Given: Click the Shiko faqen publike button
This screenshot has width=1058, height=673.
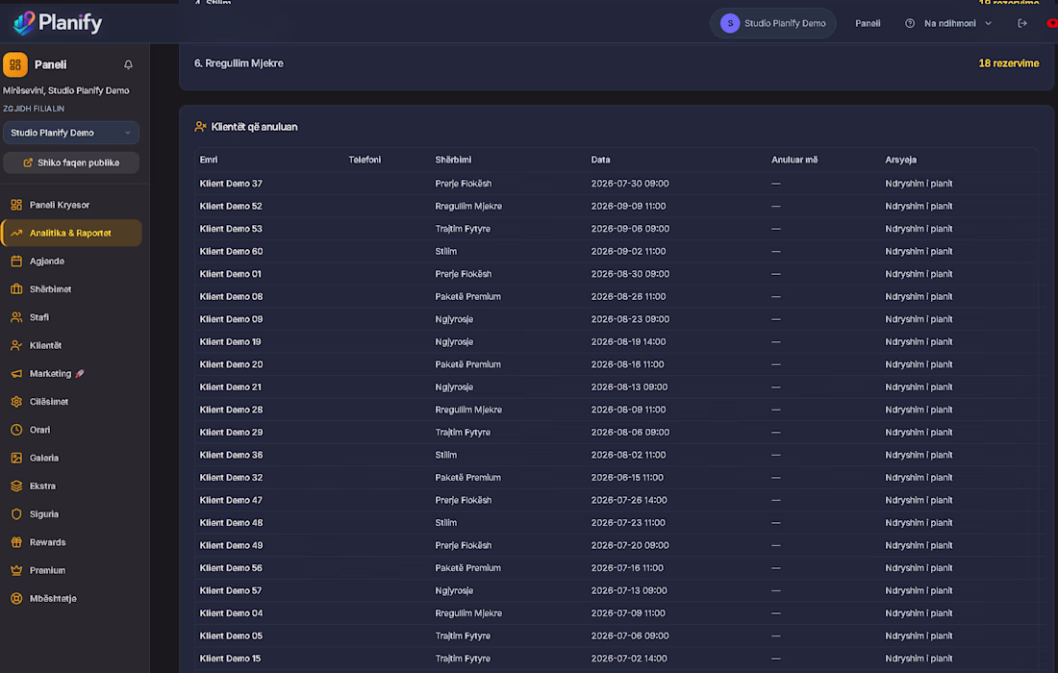Looking at the screenshot, I should [71, 162].
